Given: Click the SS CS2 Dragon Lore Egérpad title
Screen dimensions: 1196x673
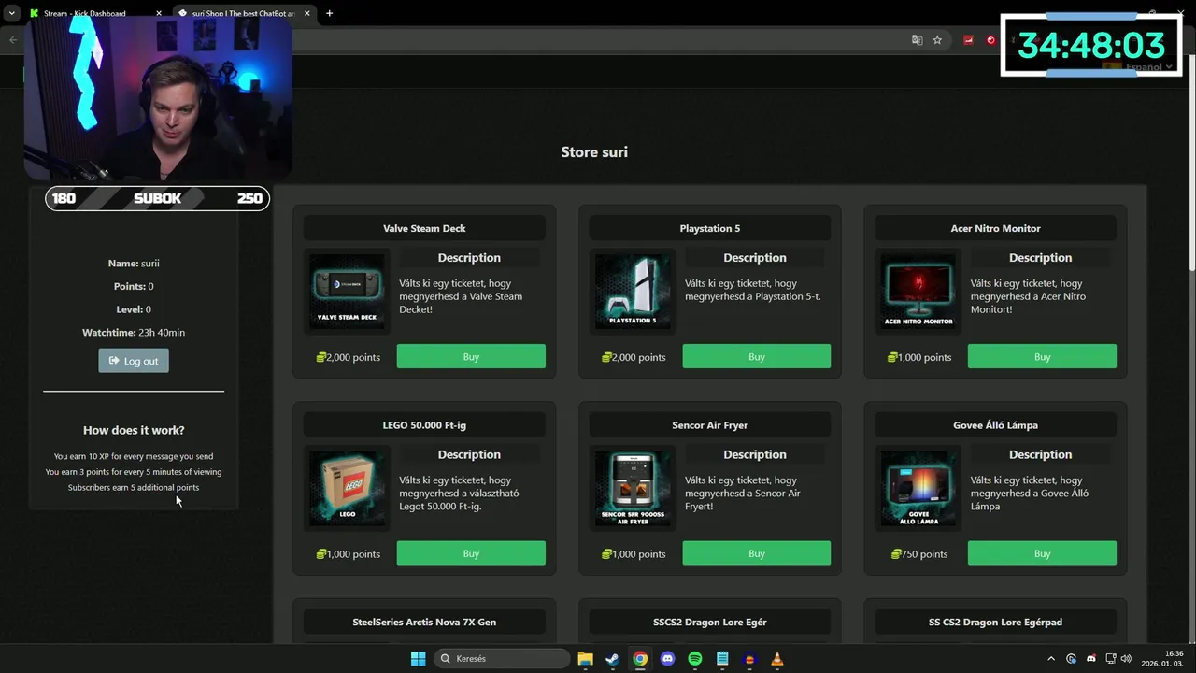Looking at the screenshot, I should (x=995, y=622).
